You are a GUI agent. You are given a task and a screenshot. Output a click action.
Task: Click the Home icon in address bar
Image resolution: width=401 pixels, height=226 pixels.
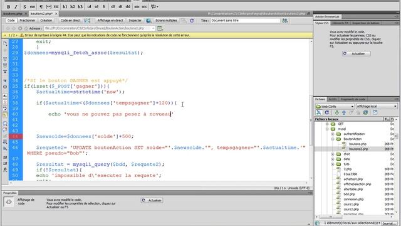click(26, 28)
